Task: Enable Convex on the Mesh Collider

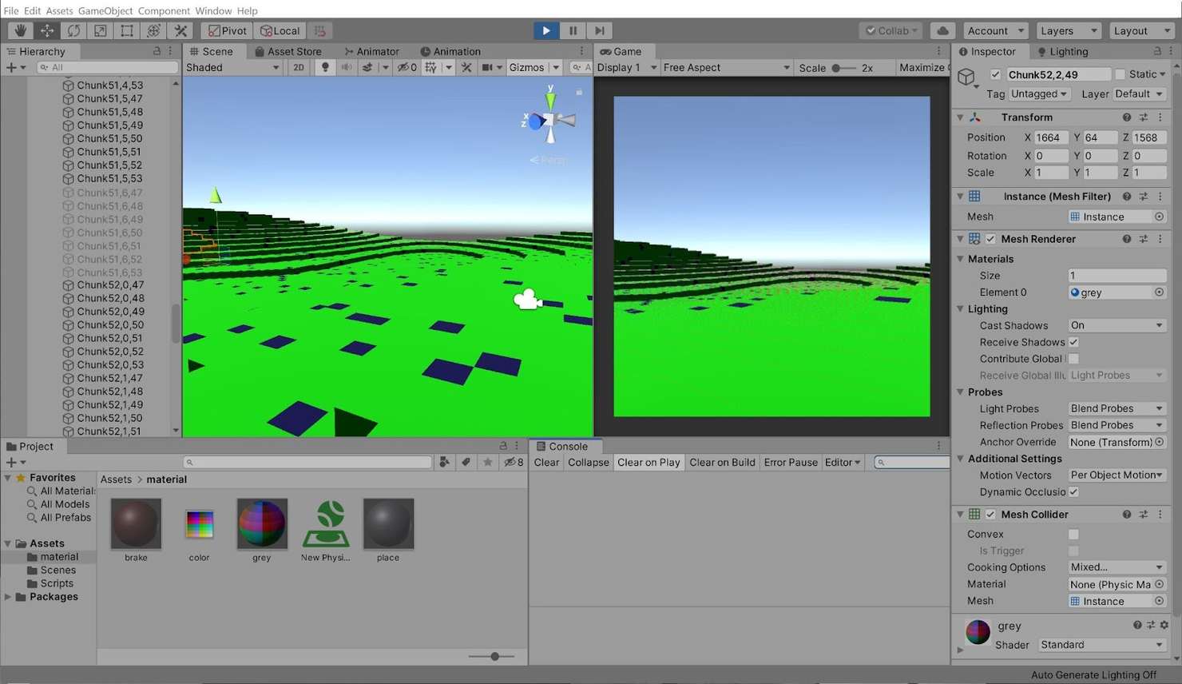Action: pos(1073,534)
